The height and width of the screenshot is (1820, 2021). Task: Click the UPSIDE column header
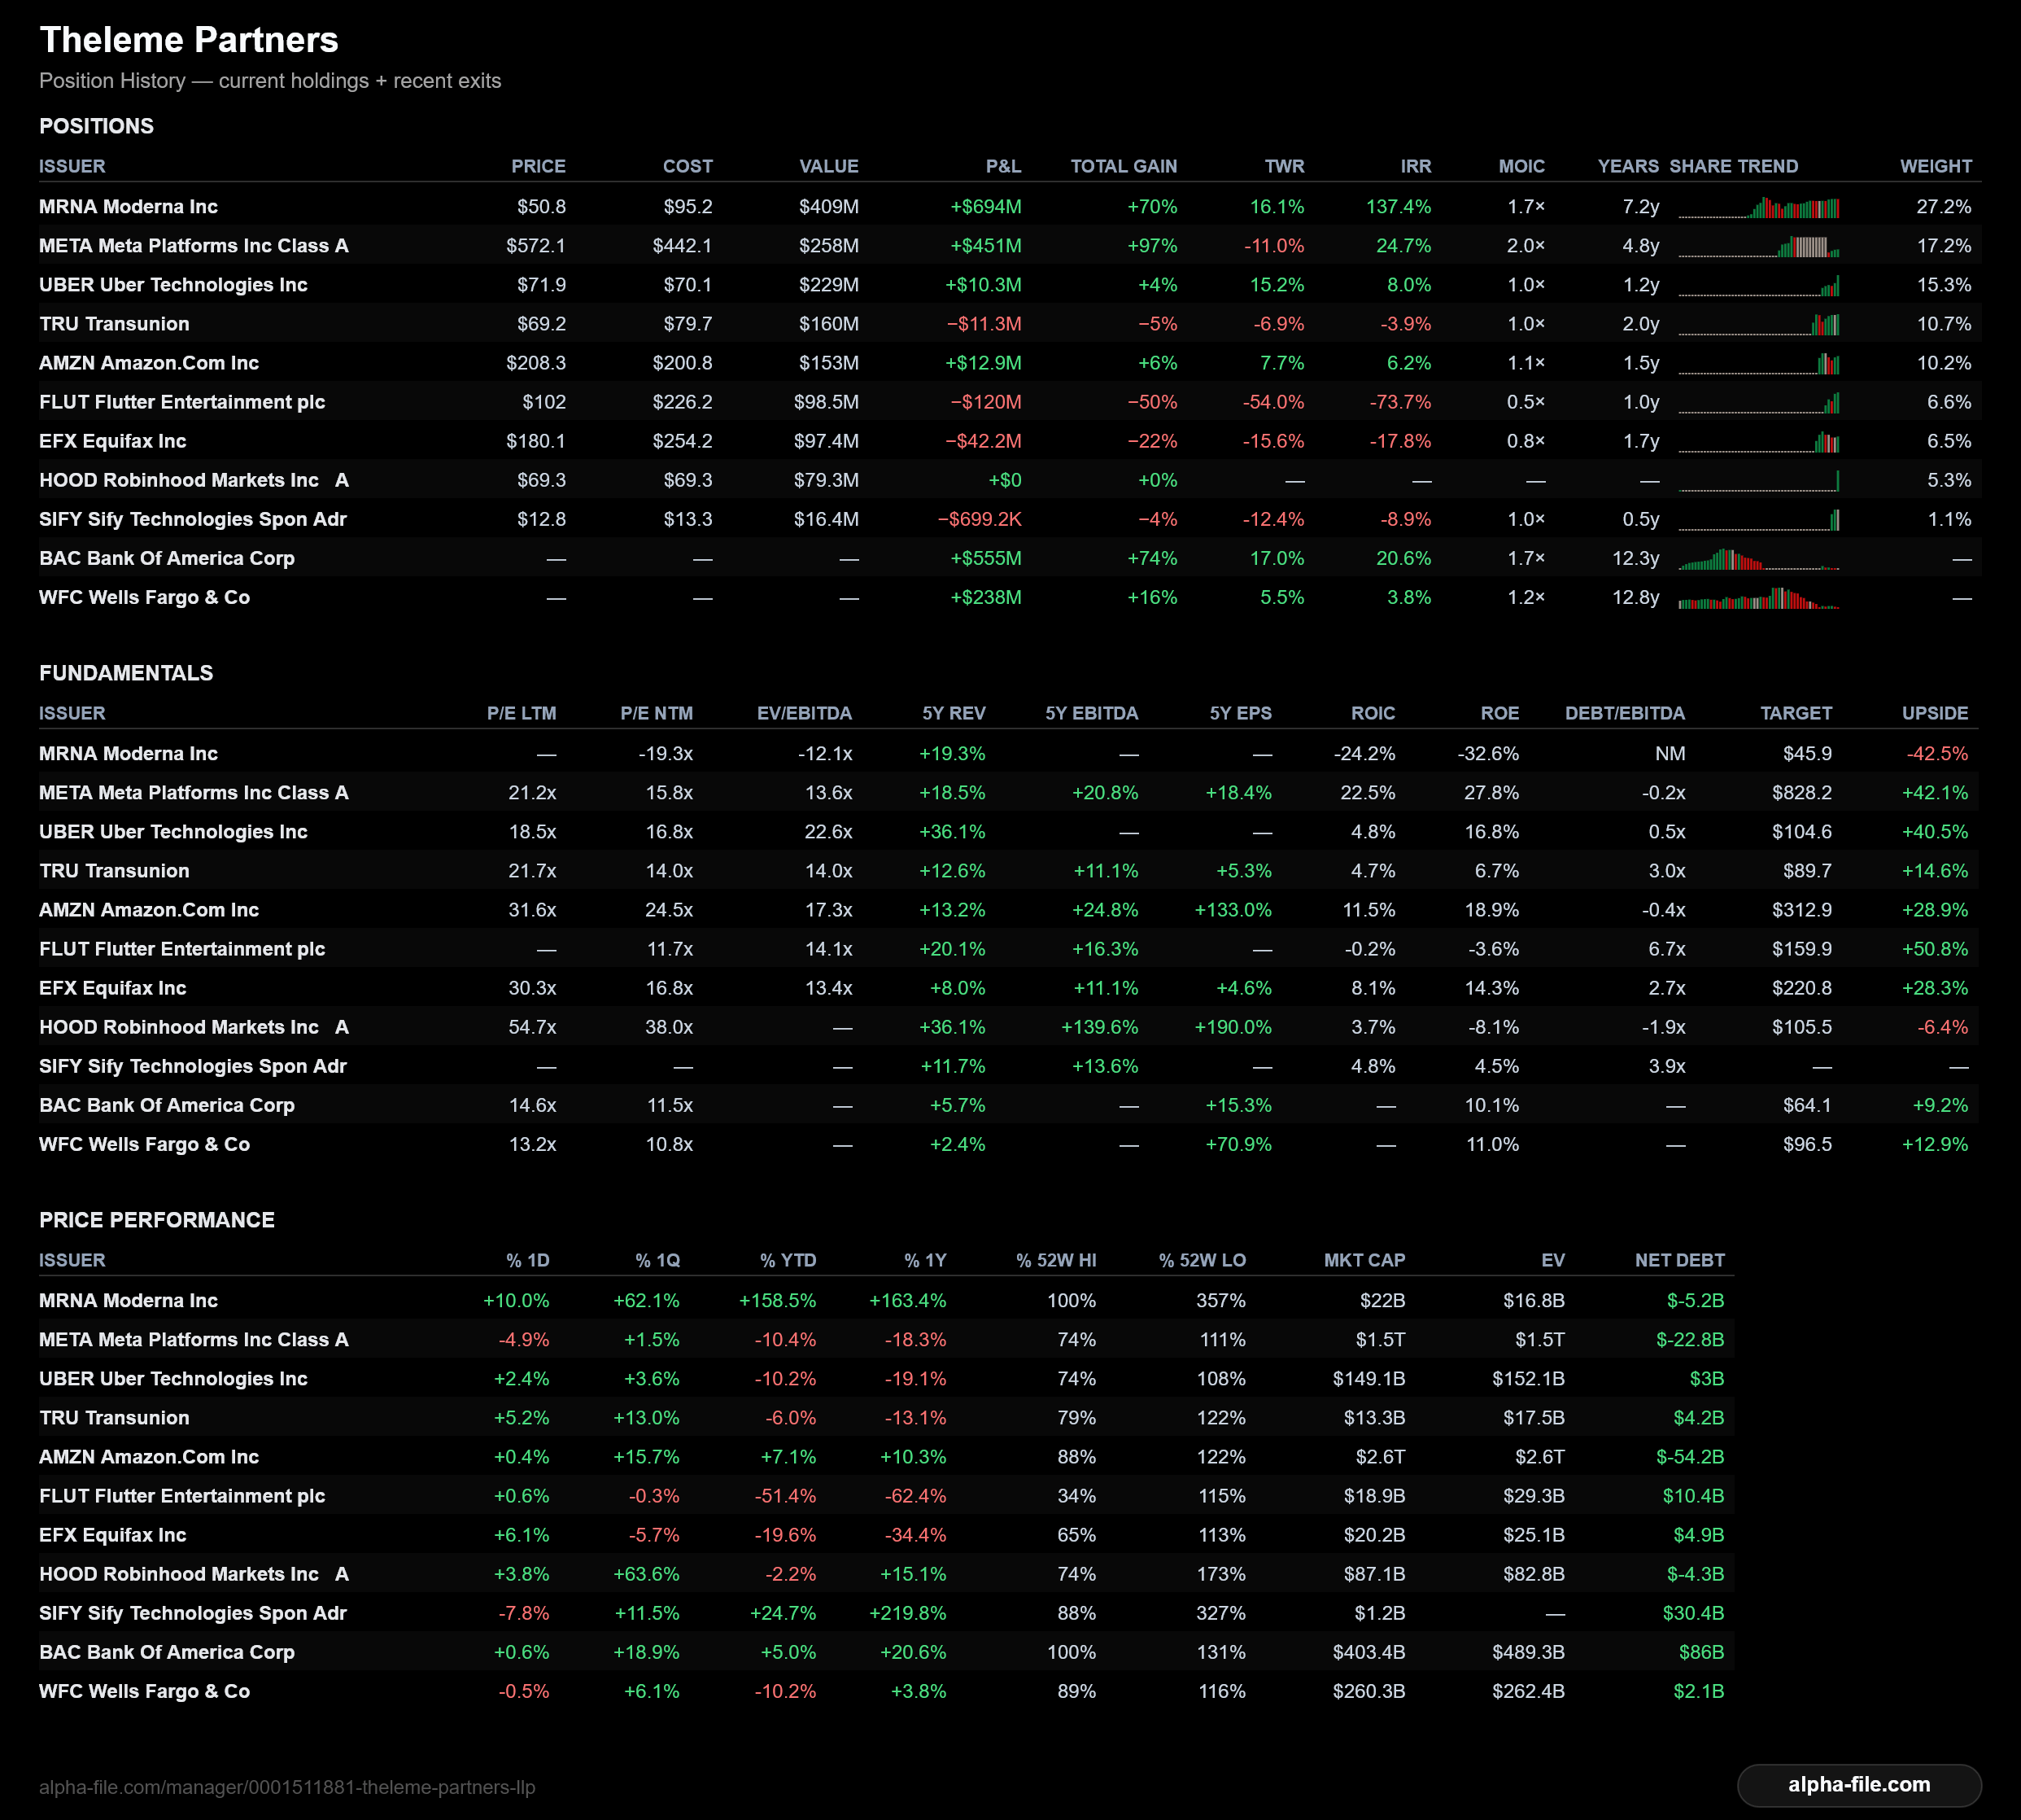click(x=1935, y=713)
